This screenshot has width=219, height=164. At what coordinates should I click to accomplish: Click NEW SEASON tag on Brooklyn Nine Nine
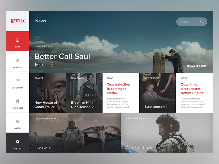point(78,78)
